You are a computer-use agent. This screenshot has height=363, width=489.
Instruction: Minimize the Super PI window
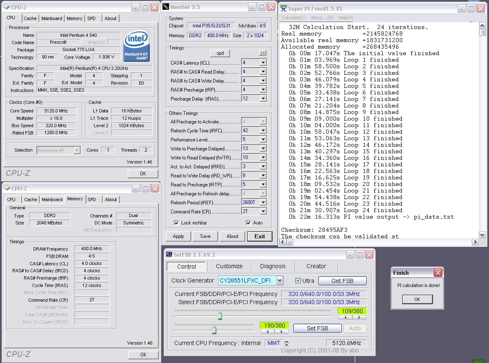tap(461, 9)
